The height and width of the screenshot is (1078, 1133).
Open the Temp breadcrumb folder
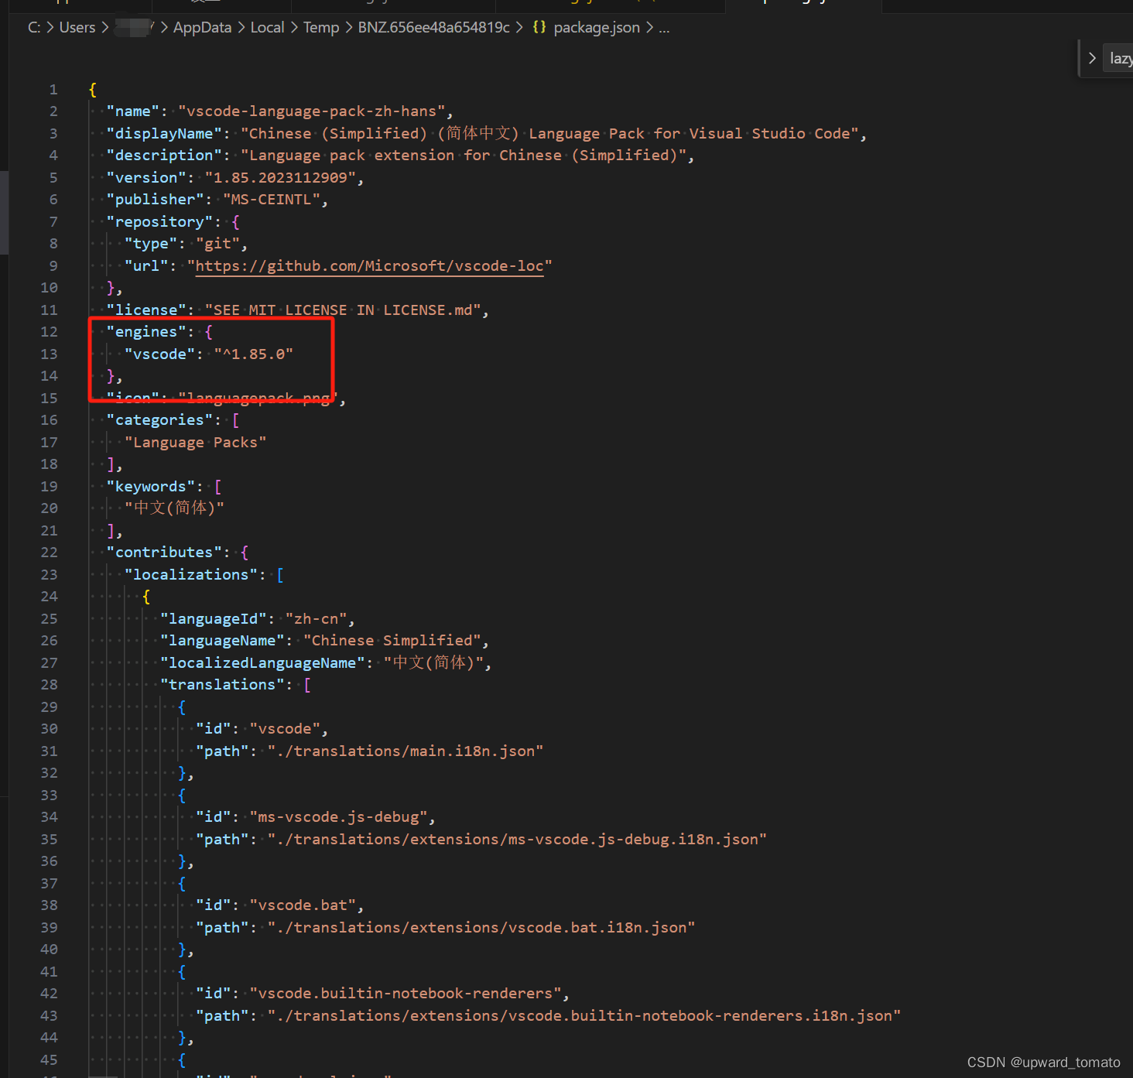click(321, 27)
